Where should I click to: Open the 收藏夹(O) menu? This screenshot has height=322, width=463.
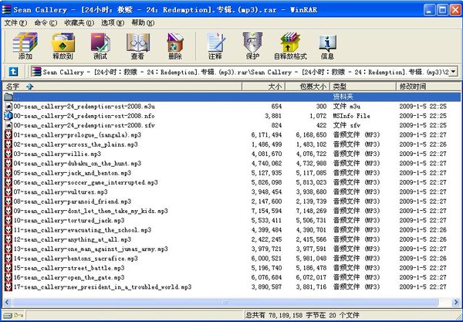click(79, 23)
